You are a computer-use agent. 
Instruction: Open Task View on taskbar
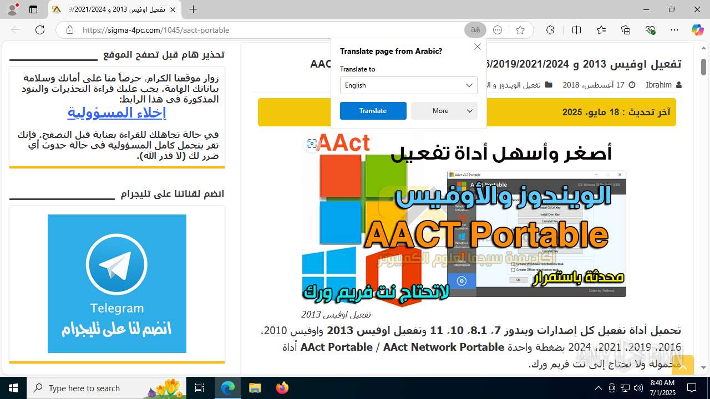pos(200,388)
